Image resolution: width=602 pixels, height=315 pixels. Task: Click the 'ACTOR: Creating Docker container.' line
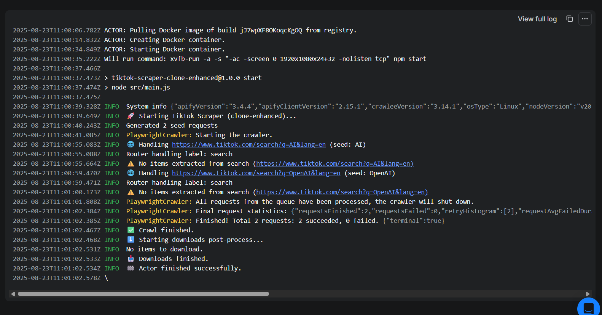[164, 40]
